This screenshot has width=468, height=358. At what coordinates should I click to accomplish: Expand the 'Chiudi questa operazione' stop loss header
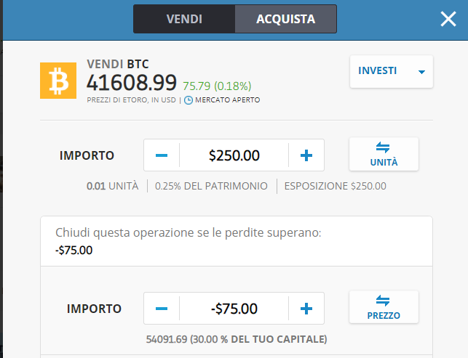[x=237, y=241]
